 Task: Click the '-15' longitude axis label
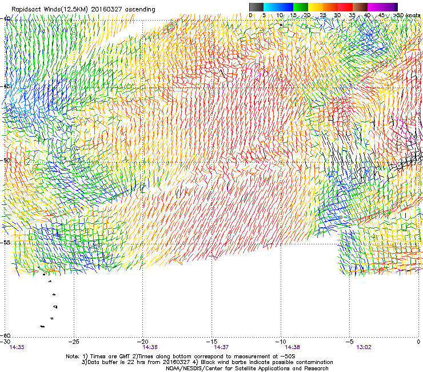[x=212, y=342]
